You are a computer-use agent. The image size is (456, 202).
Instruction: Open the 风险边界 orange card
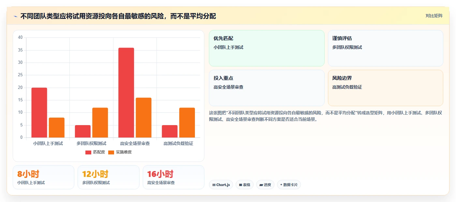point(386,88)
